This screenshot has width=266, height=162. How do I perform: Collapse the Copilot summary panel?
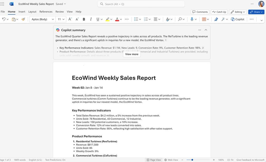[206, 30]
